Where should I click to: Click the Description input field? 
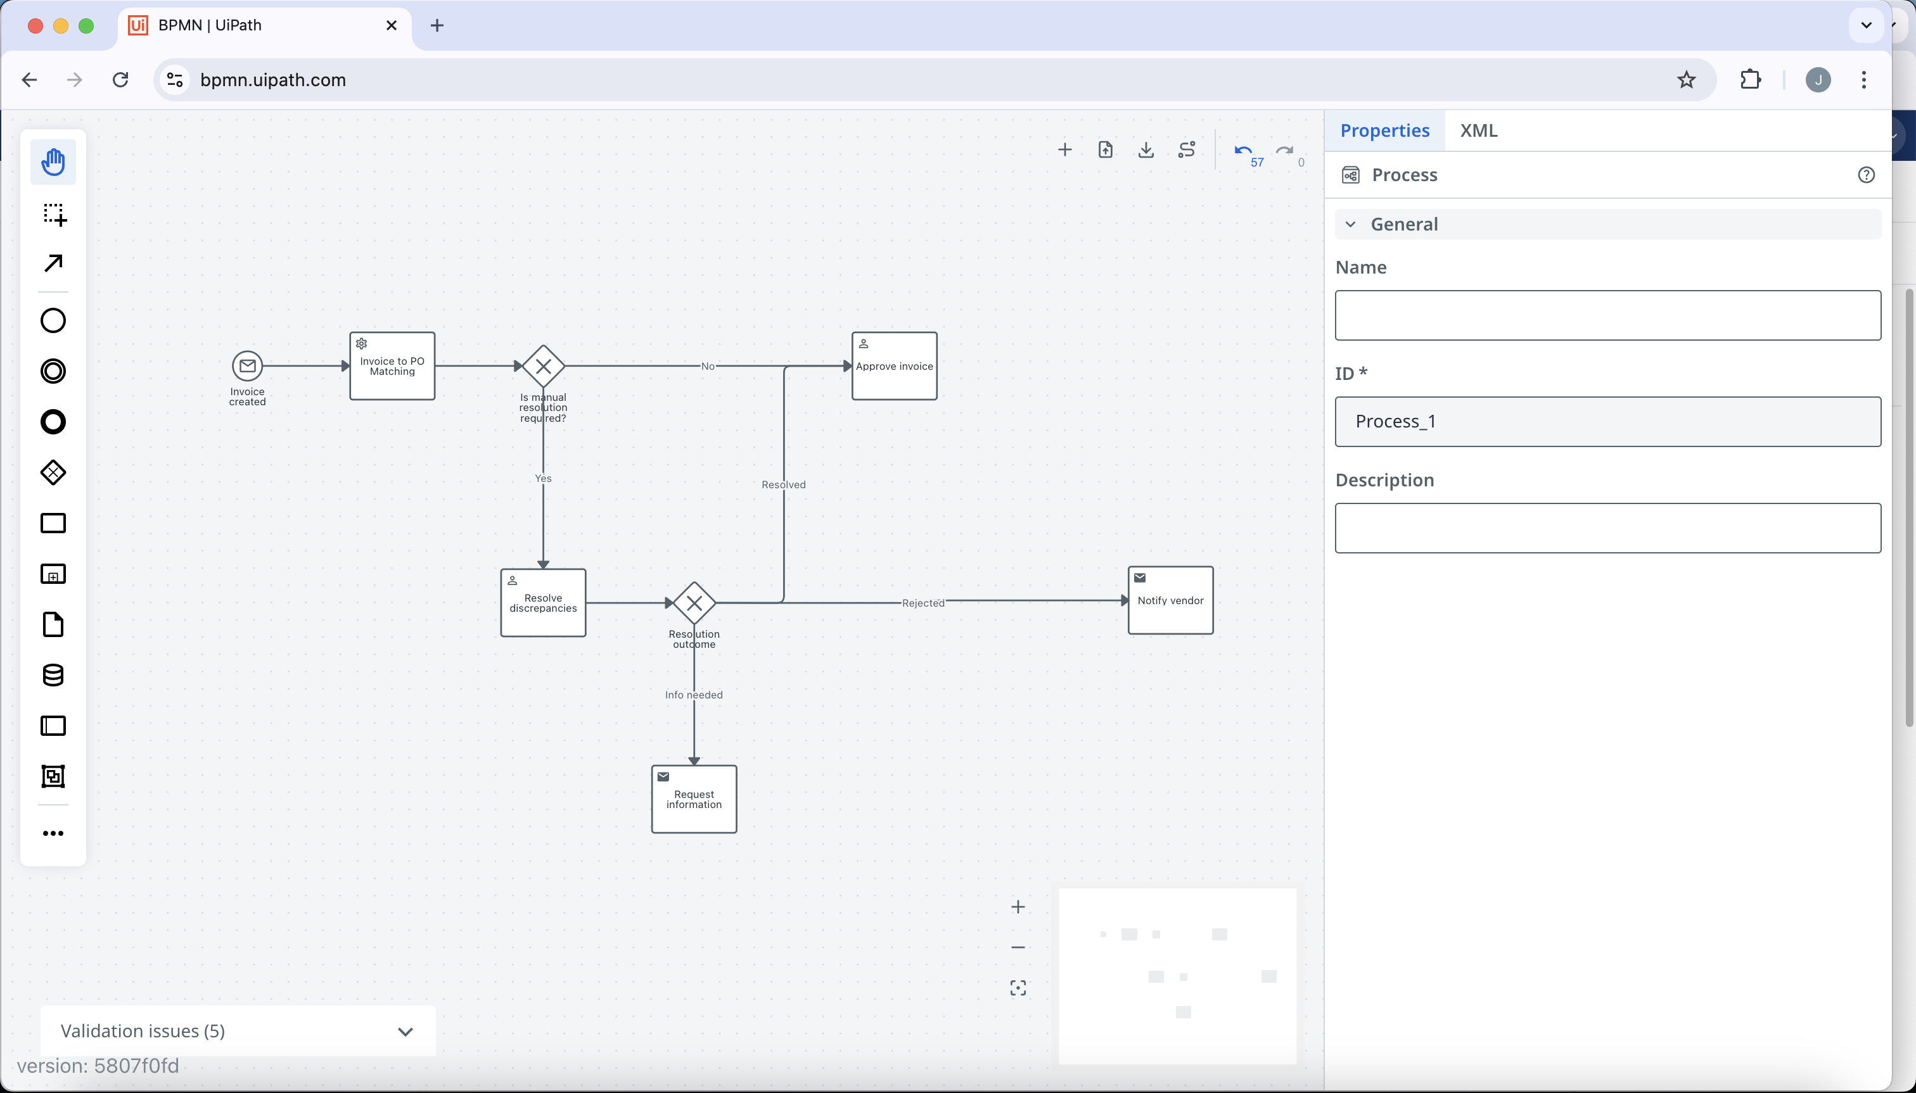(1608, 529)
